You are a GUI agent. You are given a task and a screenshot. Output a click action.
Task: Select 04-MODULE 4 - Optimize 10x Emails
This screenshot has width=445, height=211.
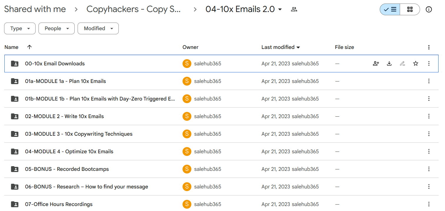69,152
